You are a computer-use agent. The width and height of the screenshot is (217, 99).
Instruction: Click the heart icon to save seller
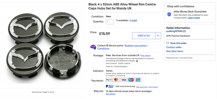168,43
